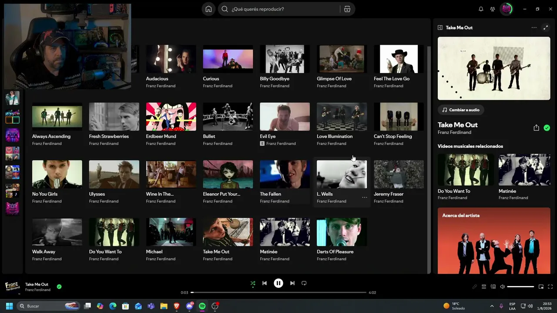Open the play queue
The width and height of the screenshot is (557, 313).
[484, 287]
